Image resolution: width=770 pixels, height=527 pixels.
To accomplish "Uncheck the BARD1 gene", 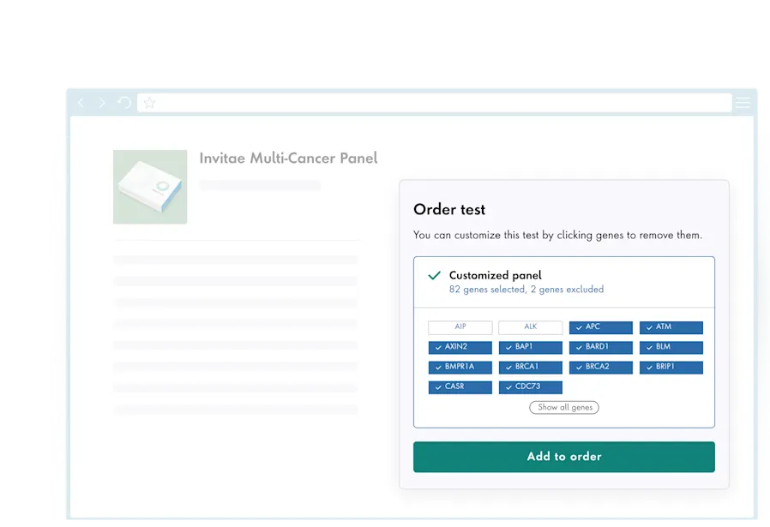I will click(x=601, y=347).
